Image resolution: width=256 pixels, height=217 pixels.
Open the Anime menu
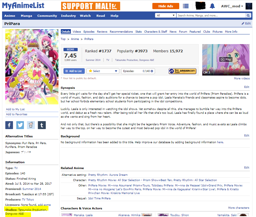click(10, 16)
